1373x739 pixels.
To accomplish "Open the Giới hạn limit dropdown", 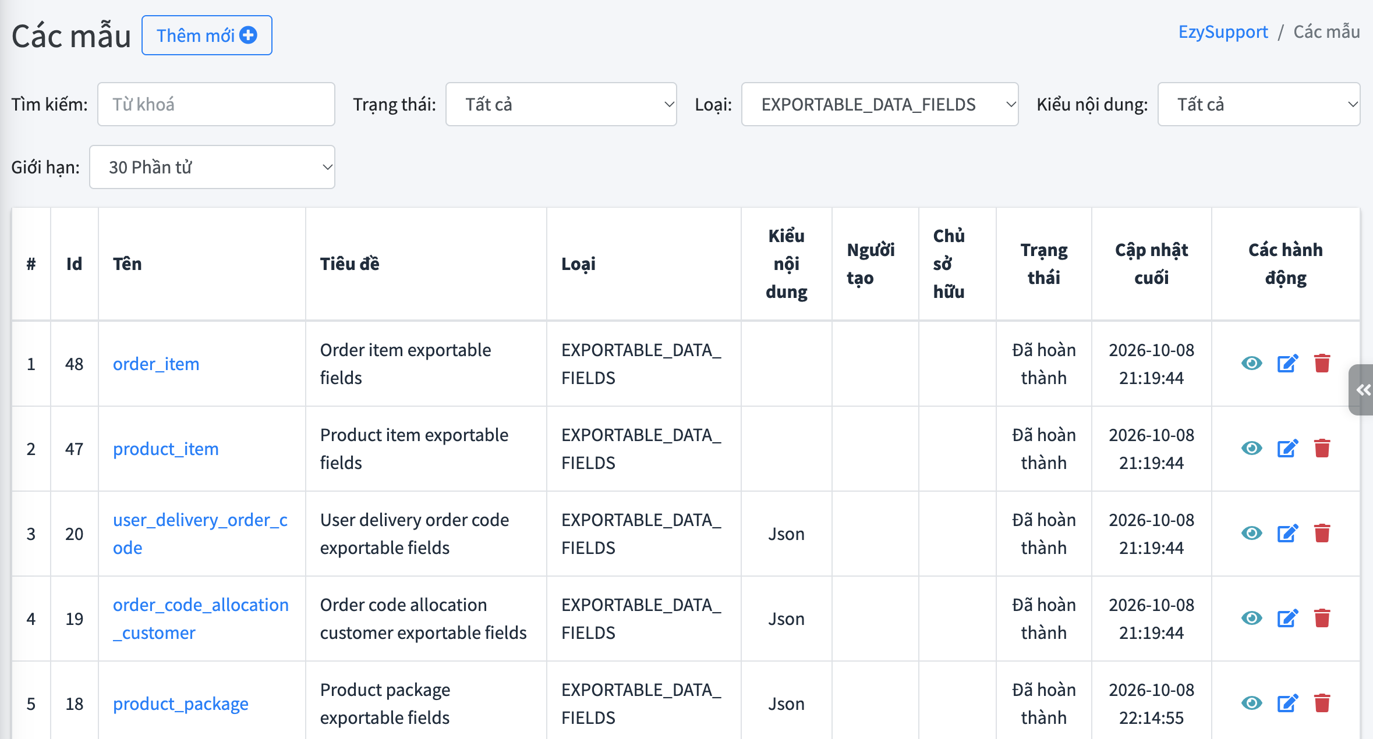I will click(x=212, y=167).
